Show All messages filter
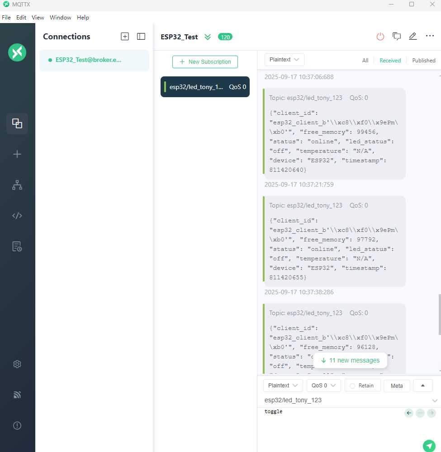The height and width of the screenshot is (452, 441). [365, 61]
